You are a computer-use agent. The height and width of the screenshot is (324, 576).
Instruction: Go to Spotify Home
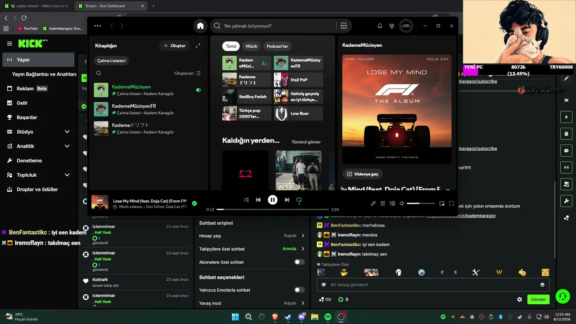200,26
